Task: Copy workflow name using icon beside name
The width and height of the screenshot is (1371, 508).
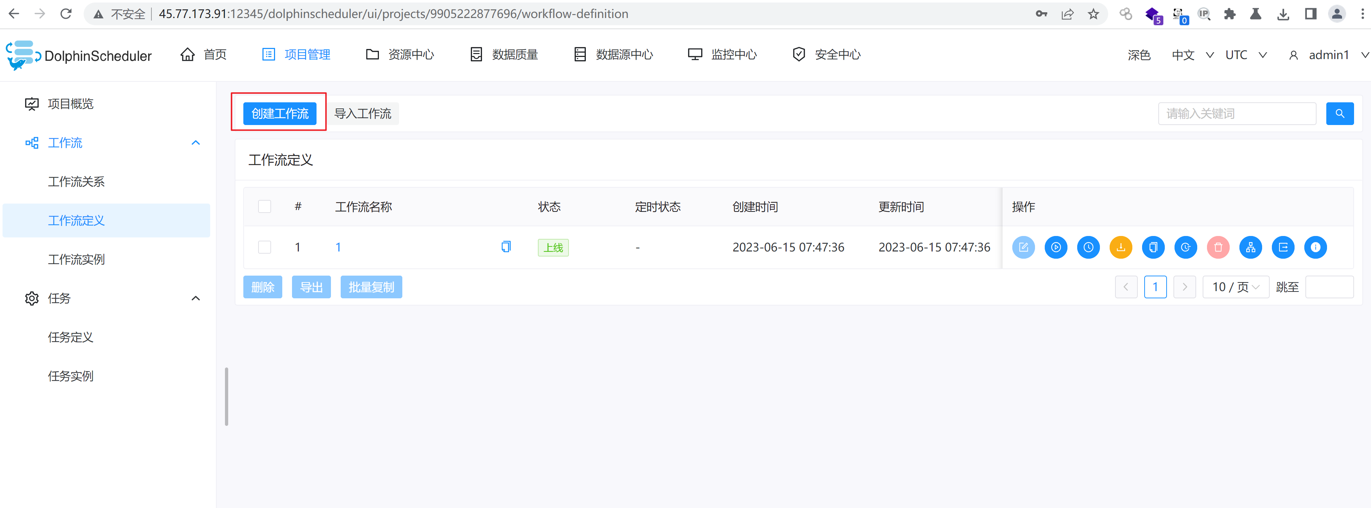Action: [x=506, y=247]
